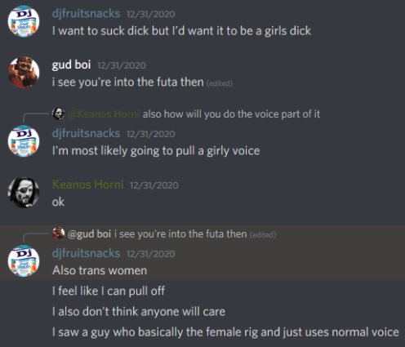405x347 pixels.
Task: Jump to the replied futa message preview
Action: (180, 234)
